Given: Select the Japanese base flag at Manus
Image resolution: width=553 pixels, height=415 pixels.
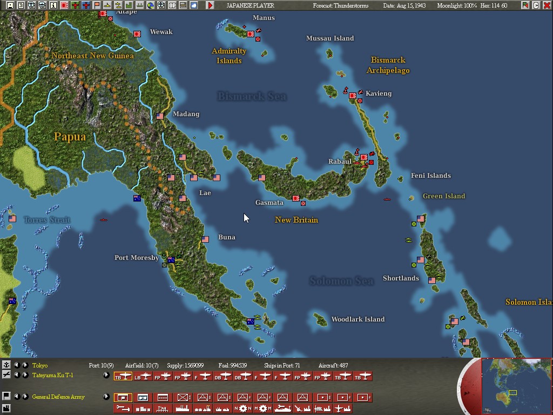Looking at the screenshot, I should pyautogui.click(x=251, y=34).
